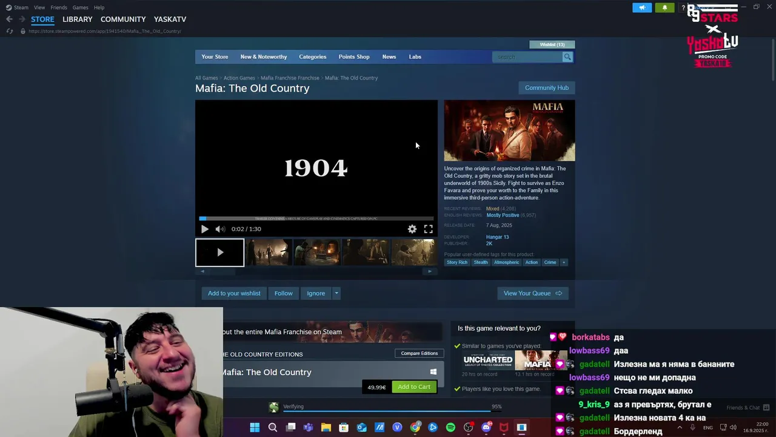This screenshot has width=776, height=437.
Task: Go back with the Steam back arrow
Action: [x=9, y=19]
